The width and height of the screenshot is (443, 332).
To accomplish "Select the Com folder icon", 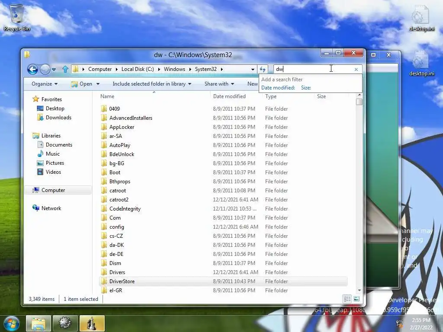I will [104, 218].
